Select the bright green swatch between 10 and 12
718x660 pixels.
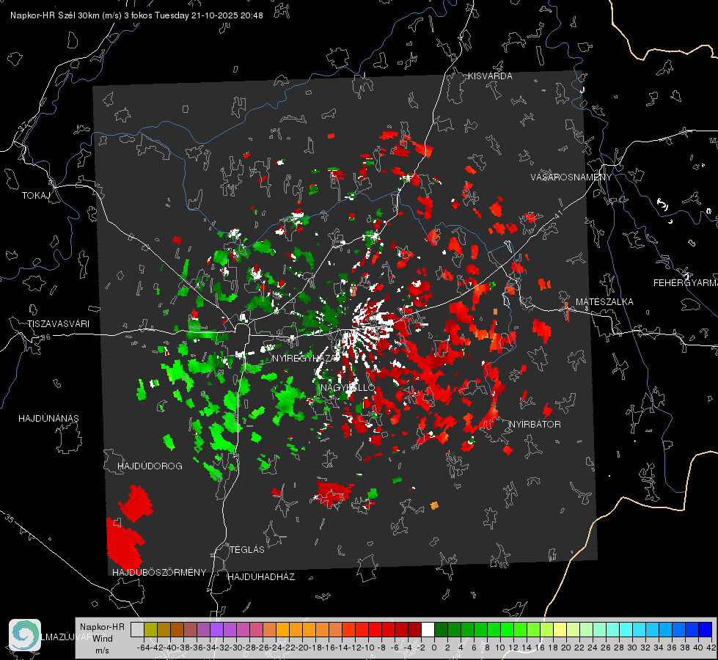click(x=507, y=629)
